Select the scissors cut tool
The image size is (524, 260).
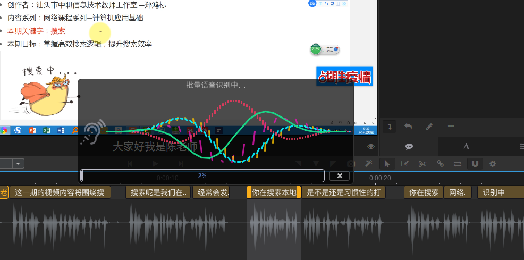point(422,164)
